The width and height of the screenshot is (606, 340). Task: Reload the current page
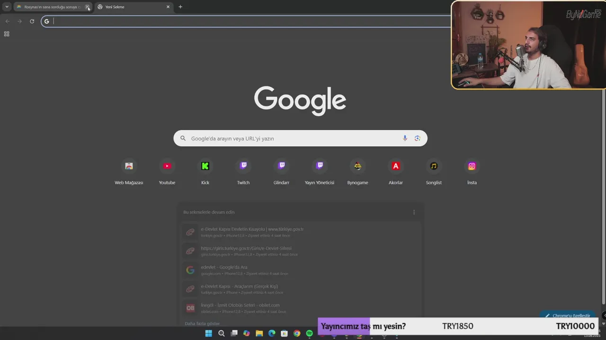32,21
